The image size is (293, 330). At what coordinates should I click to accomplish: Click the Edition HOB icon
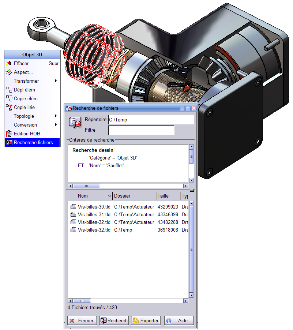[x=9, y=134]
